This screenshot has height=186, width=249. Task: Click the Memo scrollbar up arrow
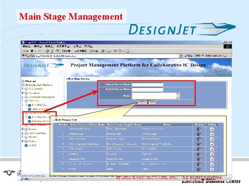coord(178,94)
